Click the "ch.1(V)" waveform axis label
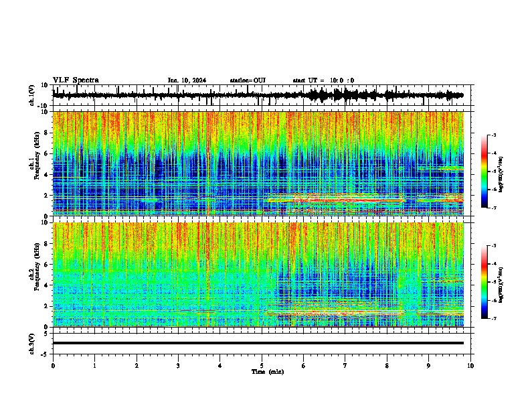Viewport: 530px width, 410px height. click(31, 95)
